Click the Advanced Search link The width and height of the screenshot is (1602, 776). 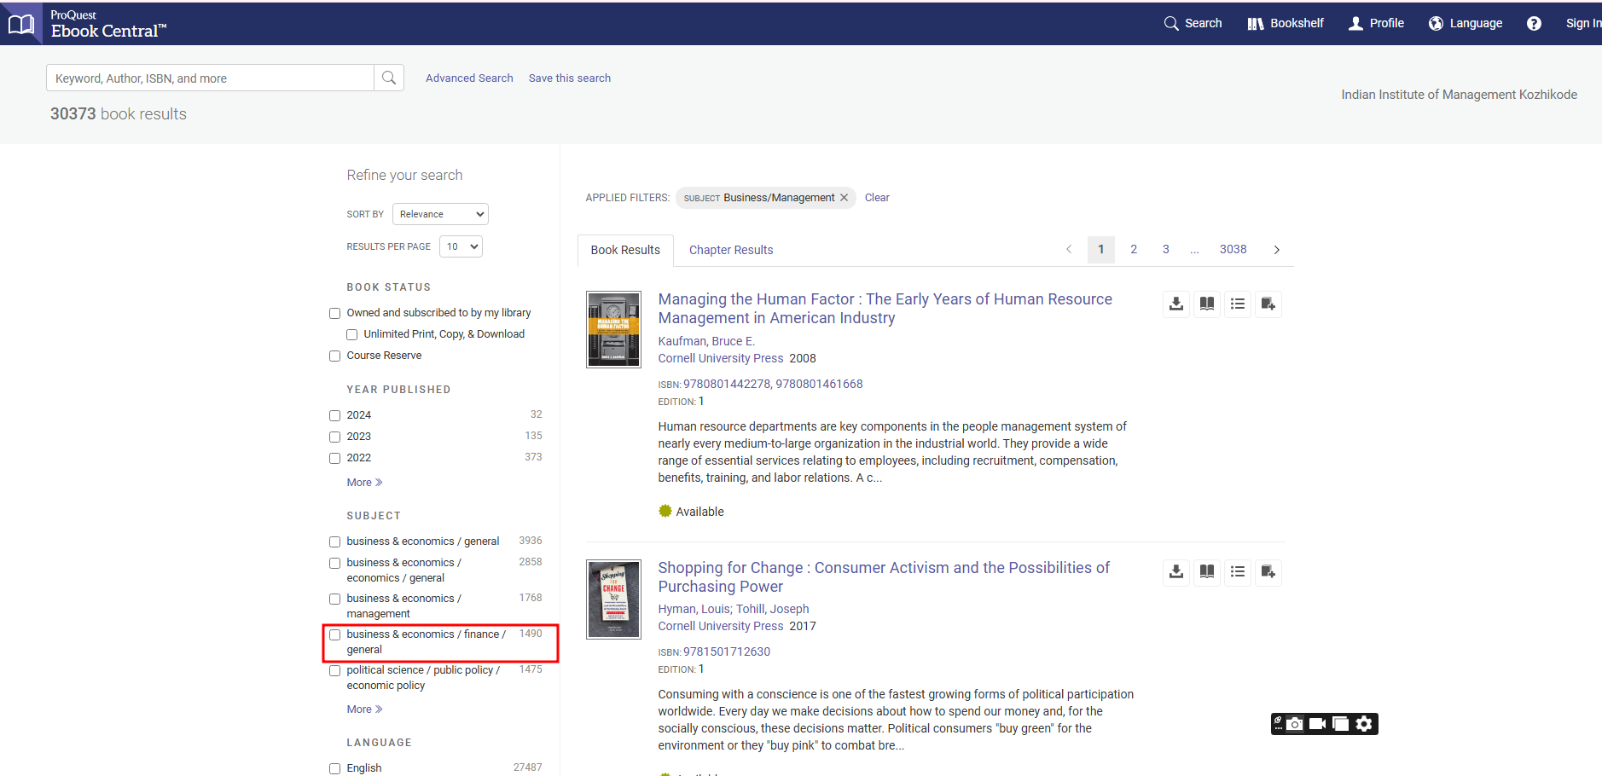[x=469, y=78]
